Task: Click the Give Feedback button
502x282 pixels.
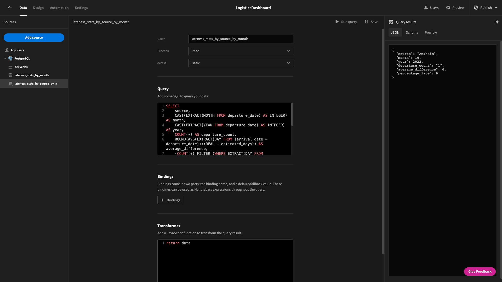Action: pos(480,272)
